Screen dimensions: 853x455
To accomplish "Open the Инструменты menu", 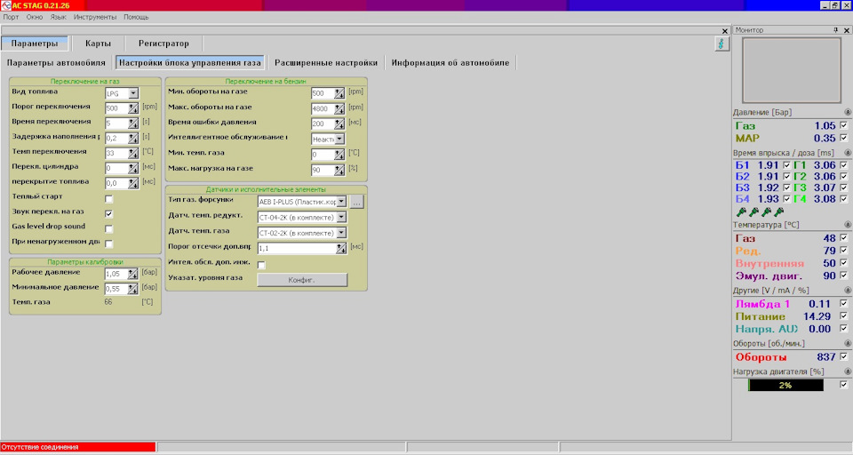I will point(95,17).
